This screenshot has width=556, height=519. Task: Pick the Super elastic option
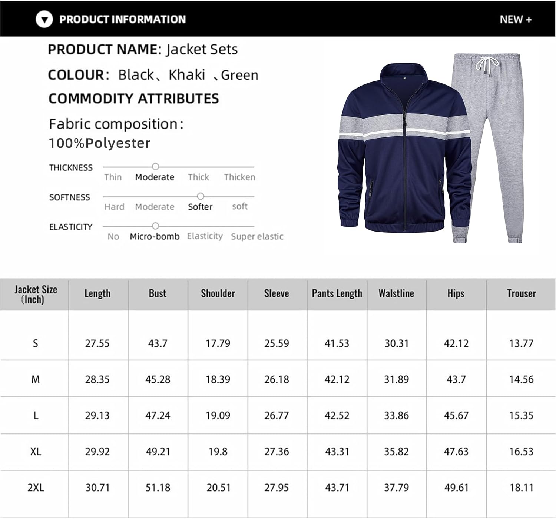[x=257, y=236]
